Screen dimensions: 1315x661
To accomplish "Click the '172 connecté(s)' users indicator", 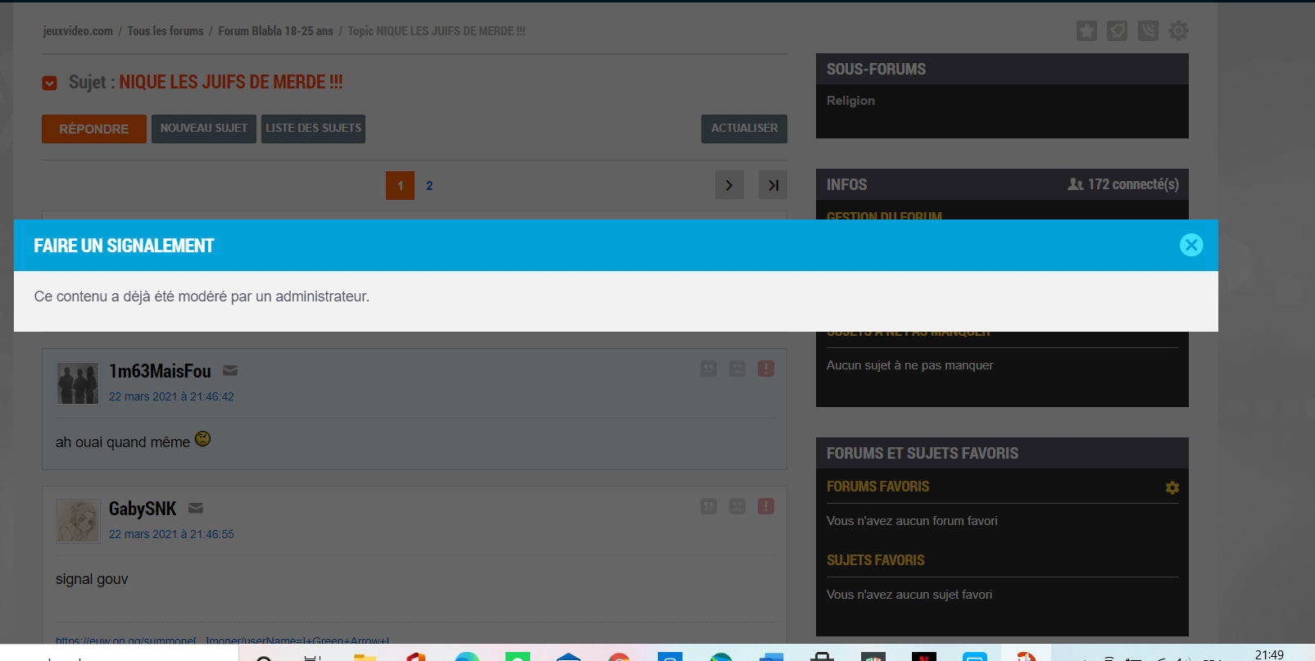I will pos(1123,184).
